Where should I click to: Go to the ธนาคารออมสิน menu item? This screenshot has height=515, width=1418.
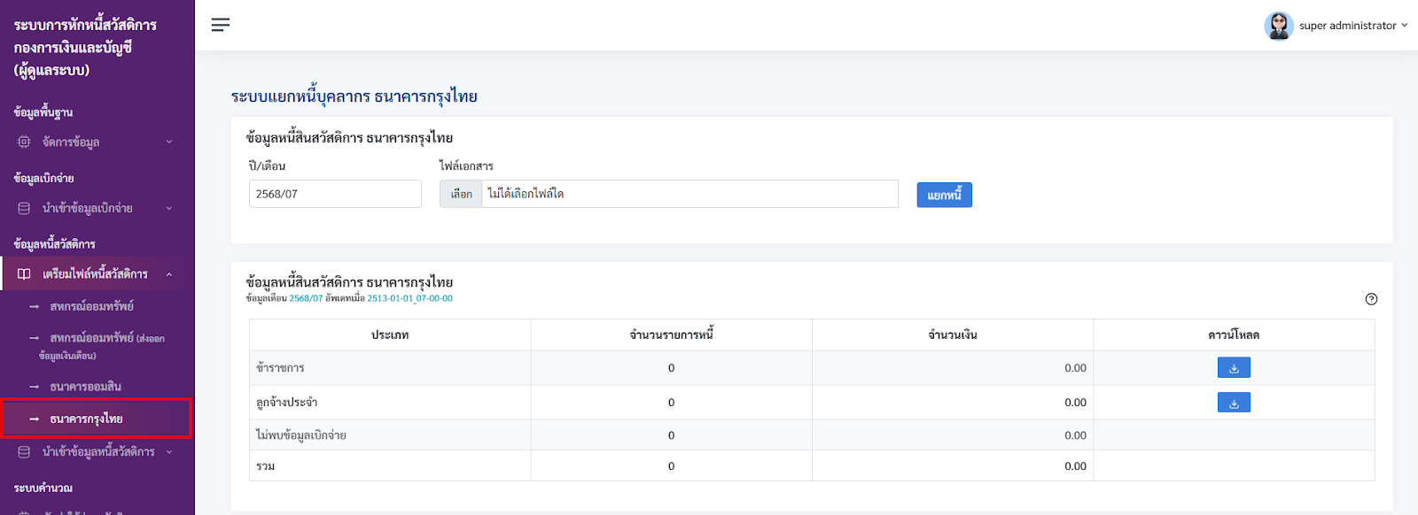[x=86, y=387]
